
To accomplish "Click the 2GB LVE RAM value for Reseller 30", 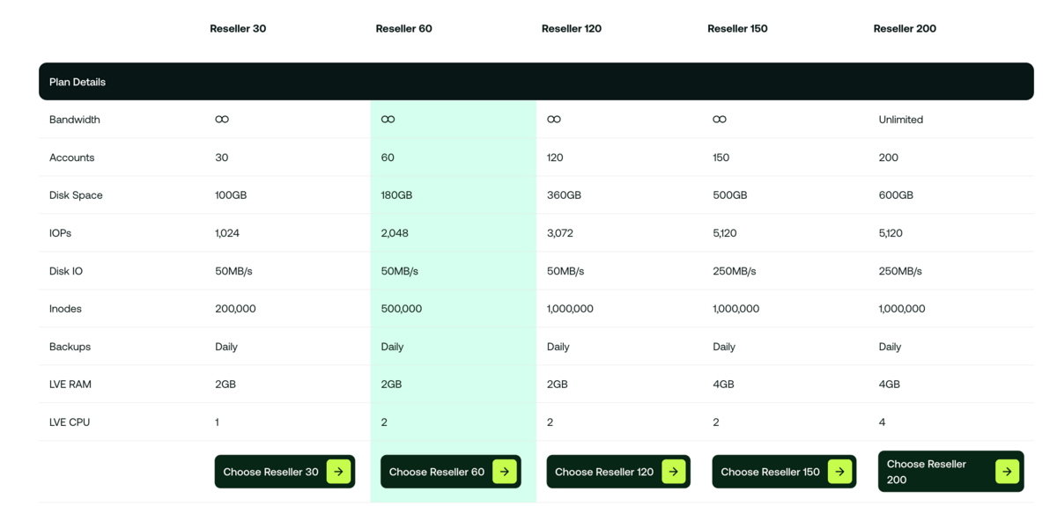I will 225,385.
